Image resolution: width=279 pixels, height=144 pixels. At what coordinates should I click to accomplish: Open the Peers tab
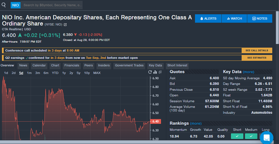click(89, 66)
